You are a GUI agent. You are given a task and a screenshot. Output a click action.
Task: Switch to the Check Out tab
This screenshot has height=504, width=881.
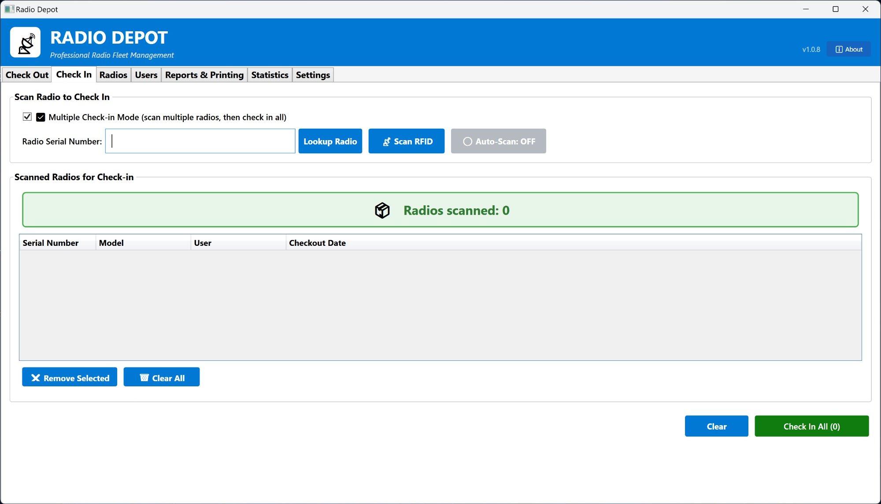pyautogui.click(x=27, y=75)
